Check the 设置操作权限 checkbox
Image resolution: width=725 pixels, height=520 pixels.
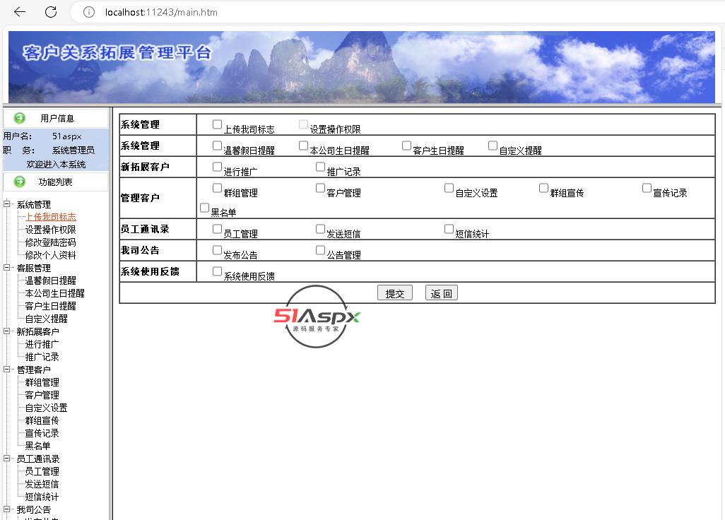click(303, 124)
